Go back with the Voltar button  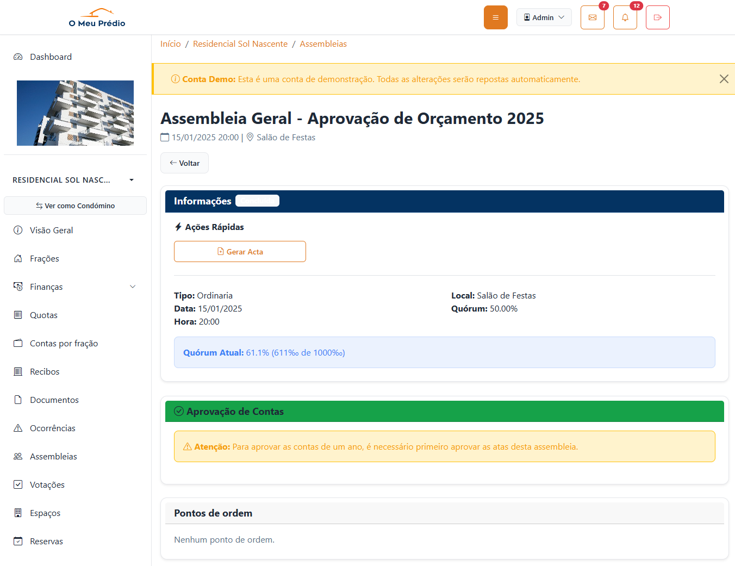(x=184, y=163)
